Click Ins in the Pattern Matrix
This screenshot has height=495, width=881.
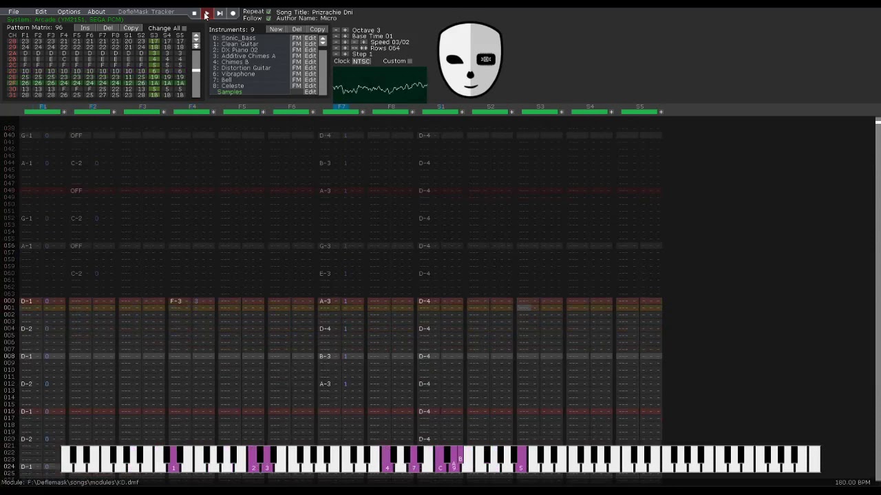pos(85,28)
